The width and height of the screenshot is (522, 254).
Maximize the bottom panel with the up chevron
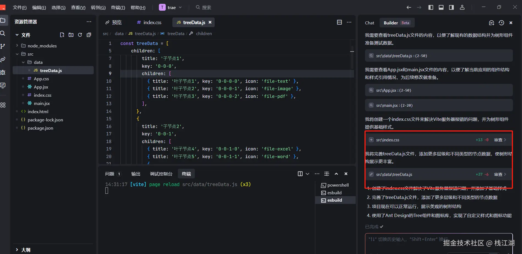click(x=336, y=174)
